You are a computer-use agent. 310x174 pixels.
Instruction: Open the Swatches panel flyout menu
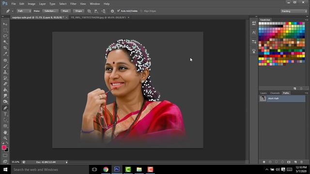(x=306, y=20)
